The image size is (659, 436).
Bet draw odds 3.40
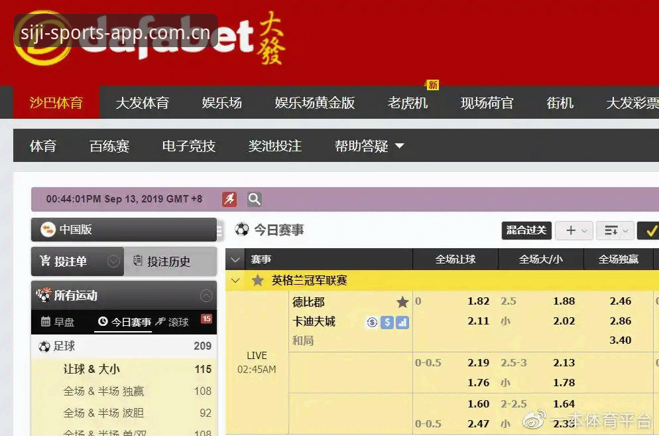pyautogui.click(x=621, y=340)
